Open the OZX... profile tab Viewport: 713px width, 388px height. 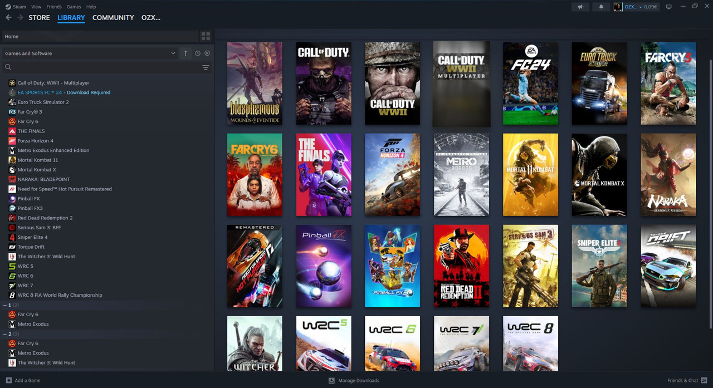point(151,18)
